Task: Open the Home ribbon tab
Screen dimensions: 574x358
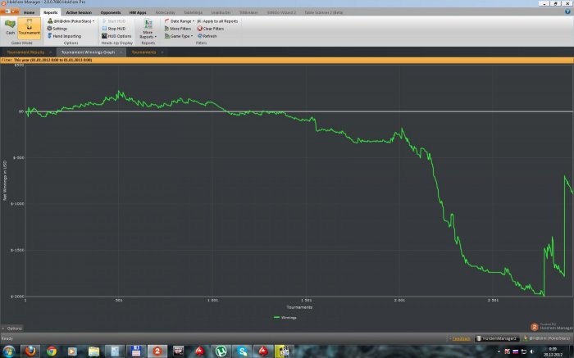Action: [x=29, y=12]
